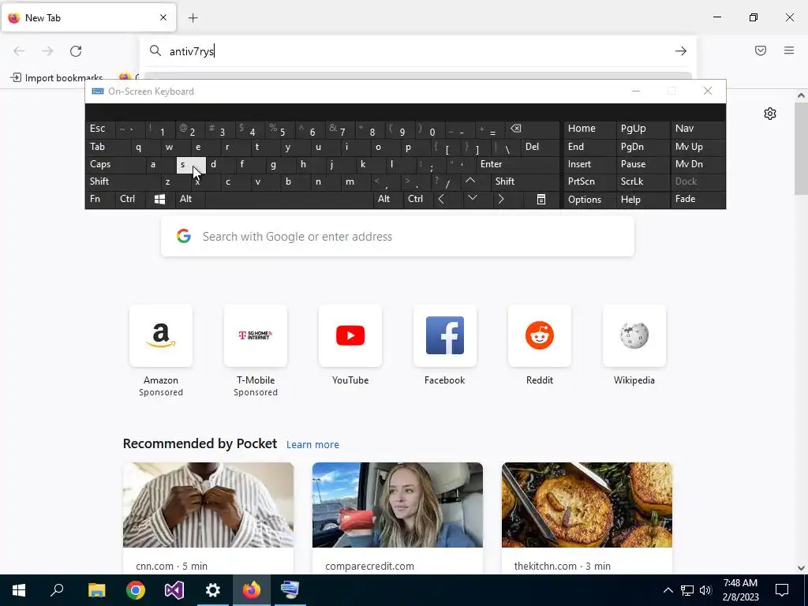The height and width of the screenshot is (606, 808).
Task: Toggle left Alt key on On-Screen Keyboard
Action: point(189,200)
